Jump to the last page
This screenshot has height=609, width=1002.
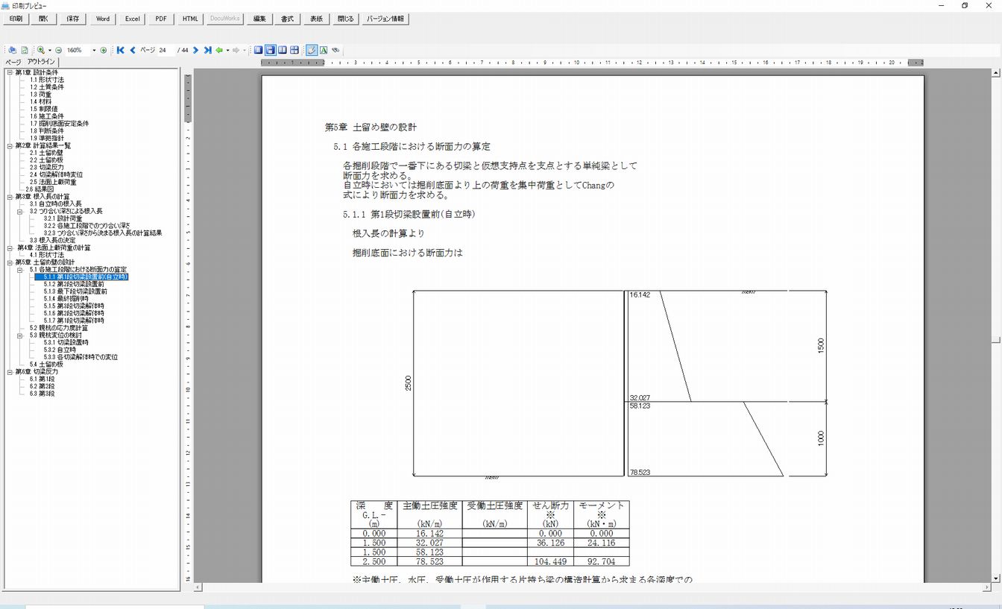click(x=207, y=50)
